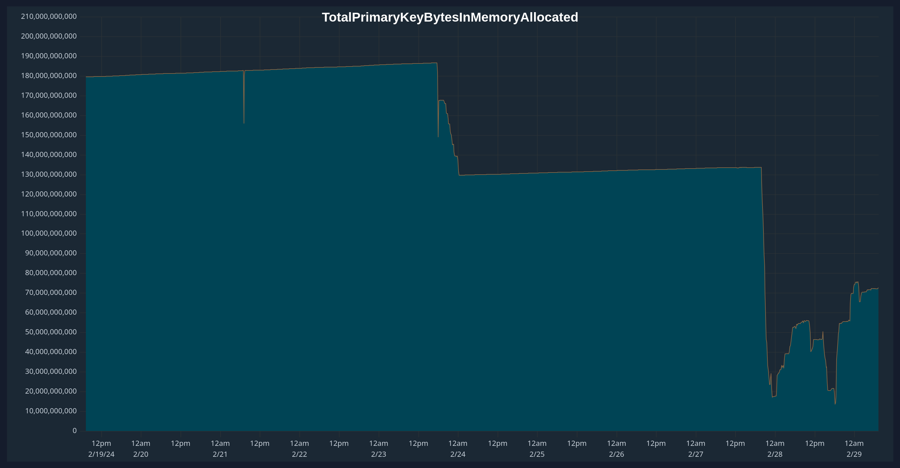Click the 100,000,000,000 y-axis value
Viewport: 900px width, 468px height.
click(x=49, y=233)
